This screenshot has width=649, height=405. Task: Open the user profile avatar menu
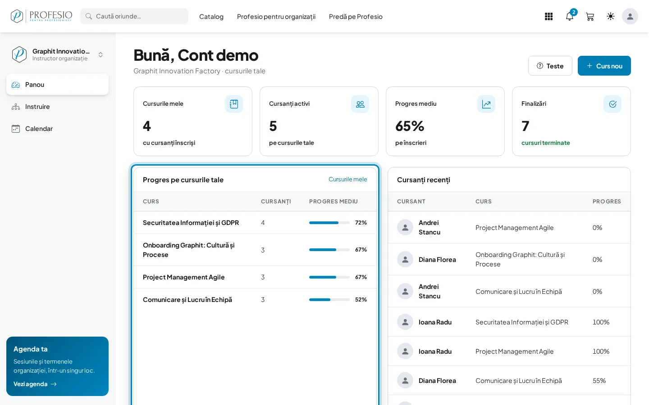(x=630, y=16)
